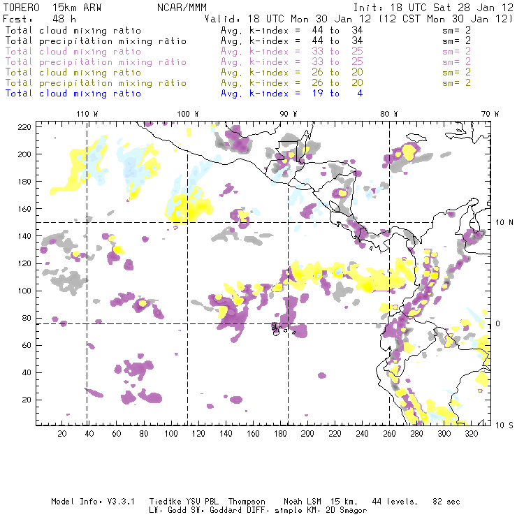Click the 10 N latitude label
The height and width of the screenshot is (517, 517).
[x=504, y=223]
